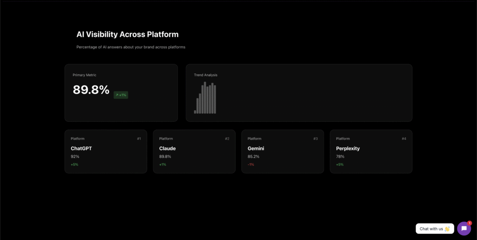Click the red chat notification badge

[x=470, y=223]
